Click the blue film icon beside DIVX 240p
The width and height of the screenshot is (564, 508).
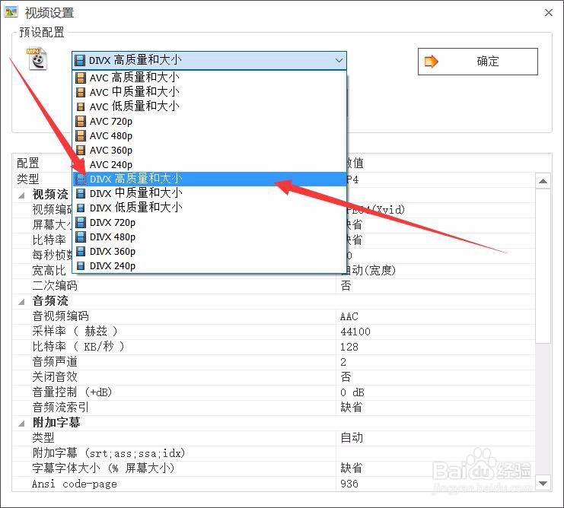(81, 266)
